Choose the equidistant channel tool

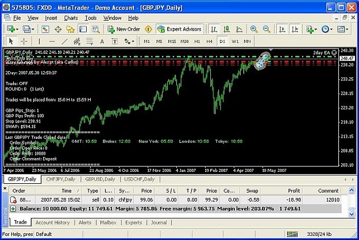click(77, 41)
